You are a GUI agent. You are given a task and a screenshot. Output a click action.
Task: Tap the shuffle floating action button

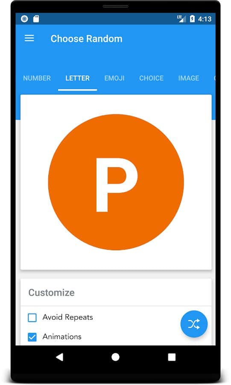click(194, 324)
